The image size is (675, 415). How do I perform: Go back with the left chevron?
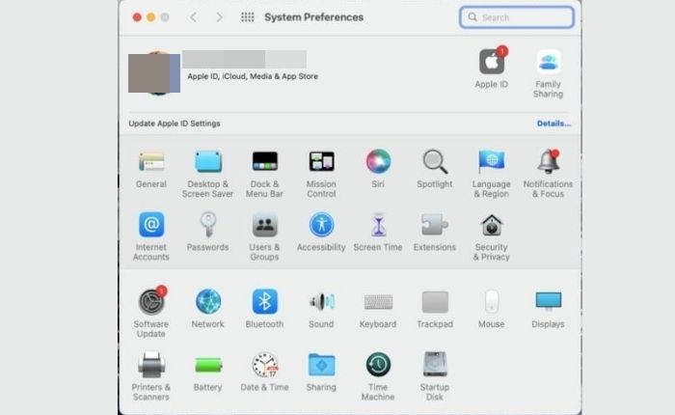click(193, 17)
